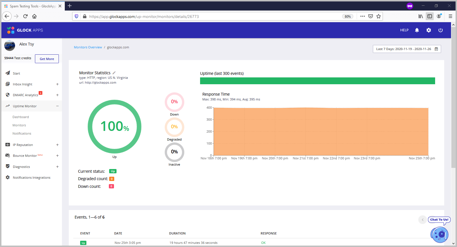Image resolution: width=457 pixels, height=247 pixels.
Task: Click the edit pencil next to Monitor Statistics
Action: [x=114, y=73]
